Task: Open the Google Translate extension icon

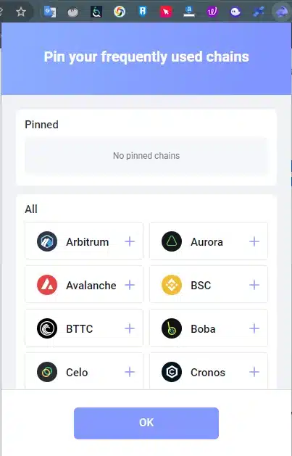Action: tap(50, 12)
